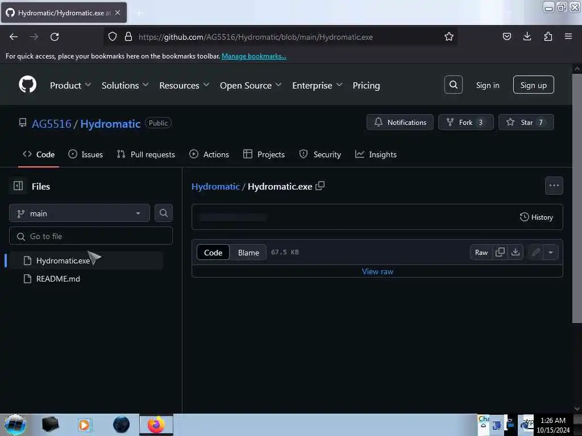
Task: Switch to Blame view toggle
Action: [248, 253]
